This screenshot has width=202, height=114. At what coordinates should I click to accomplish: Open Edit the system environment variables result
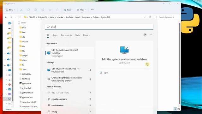pyautogui.click(x=70, y=53)
